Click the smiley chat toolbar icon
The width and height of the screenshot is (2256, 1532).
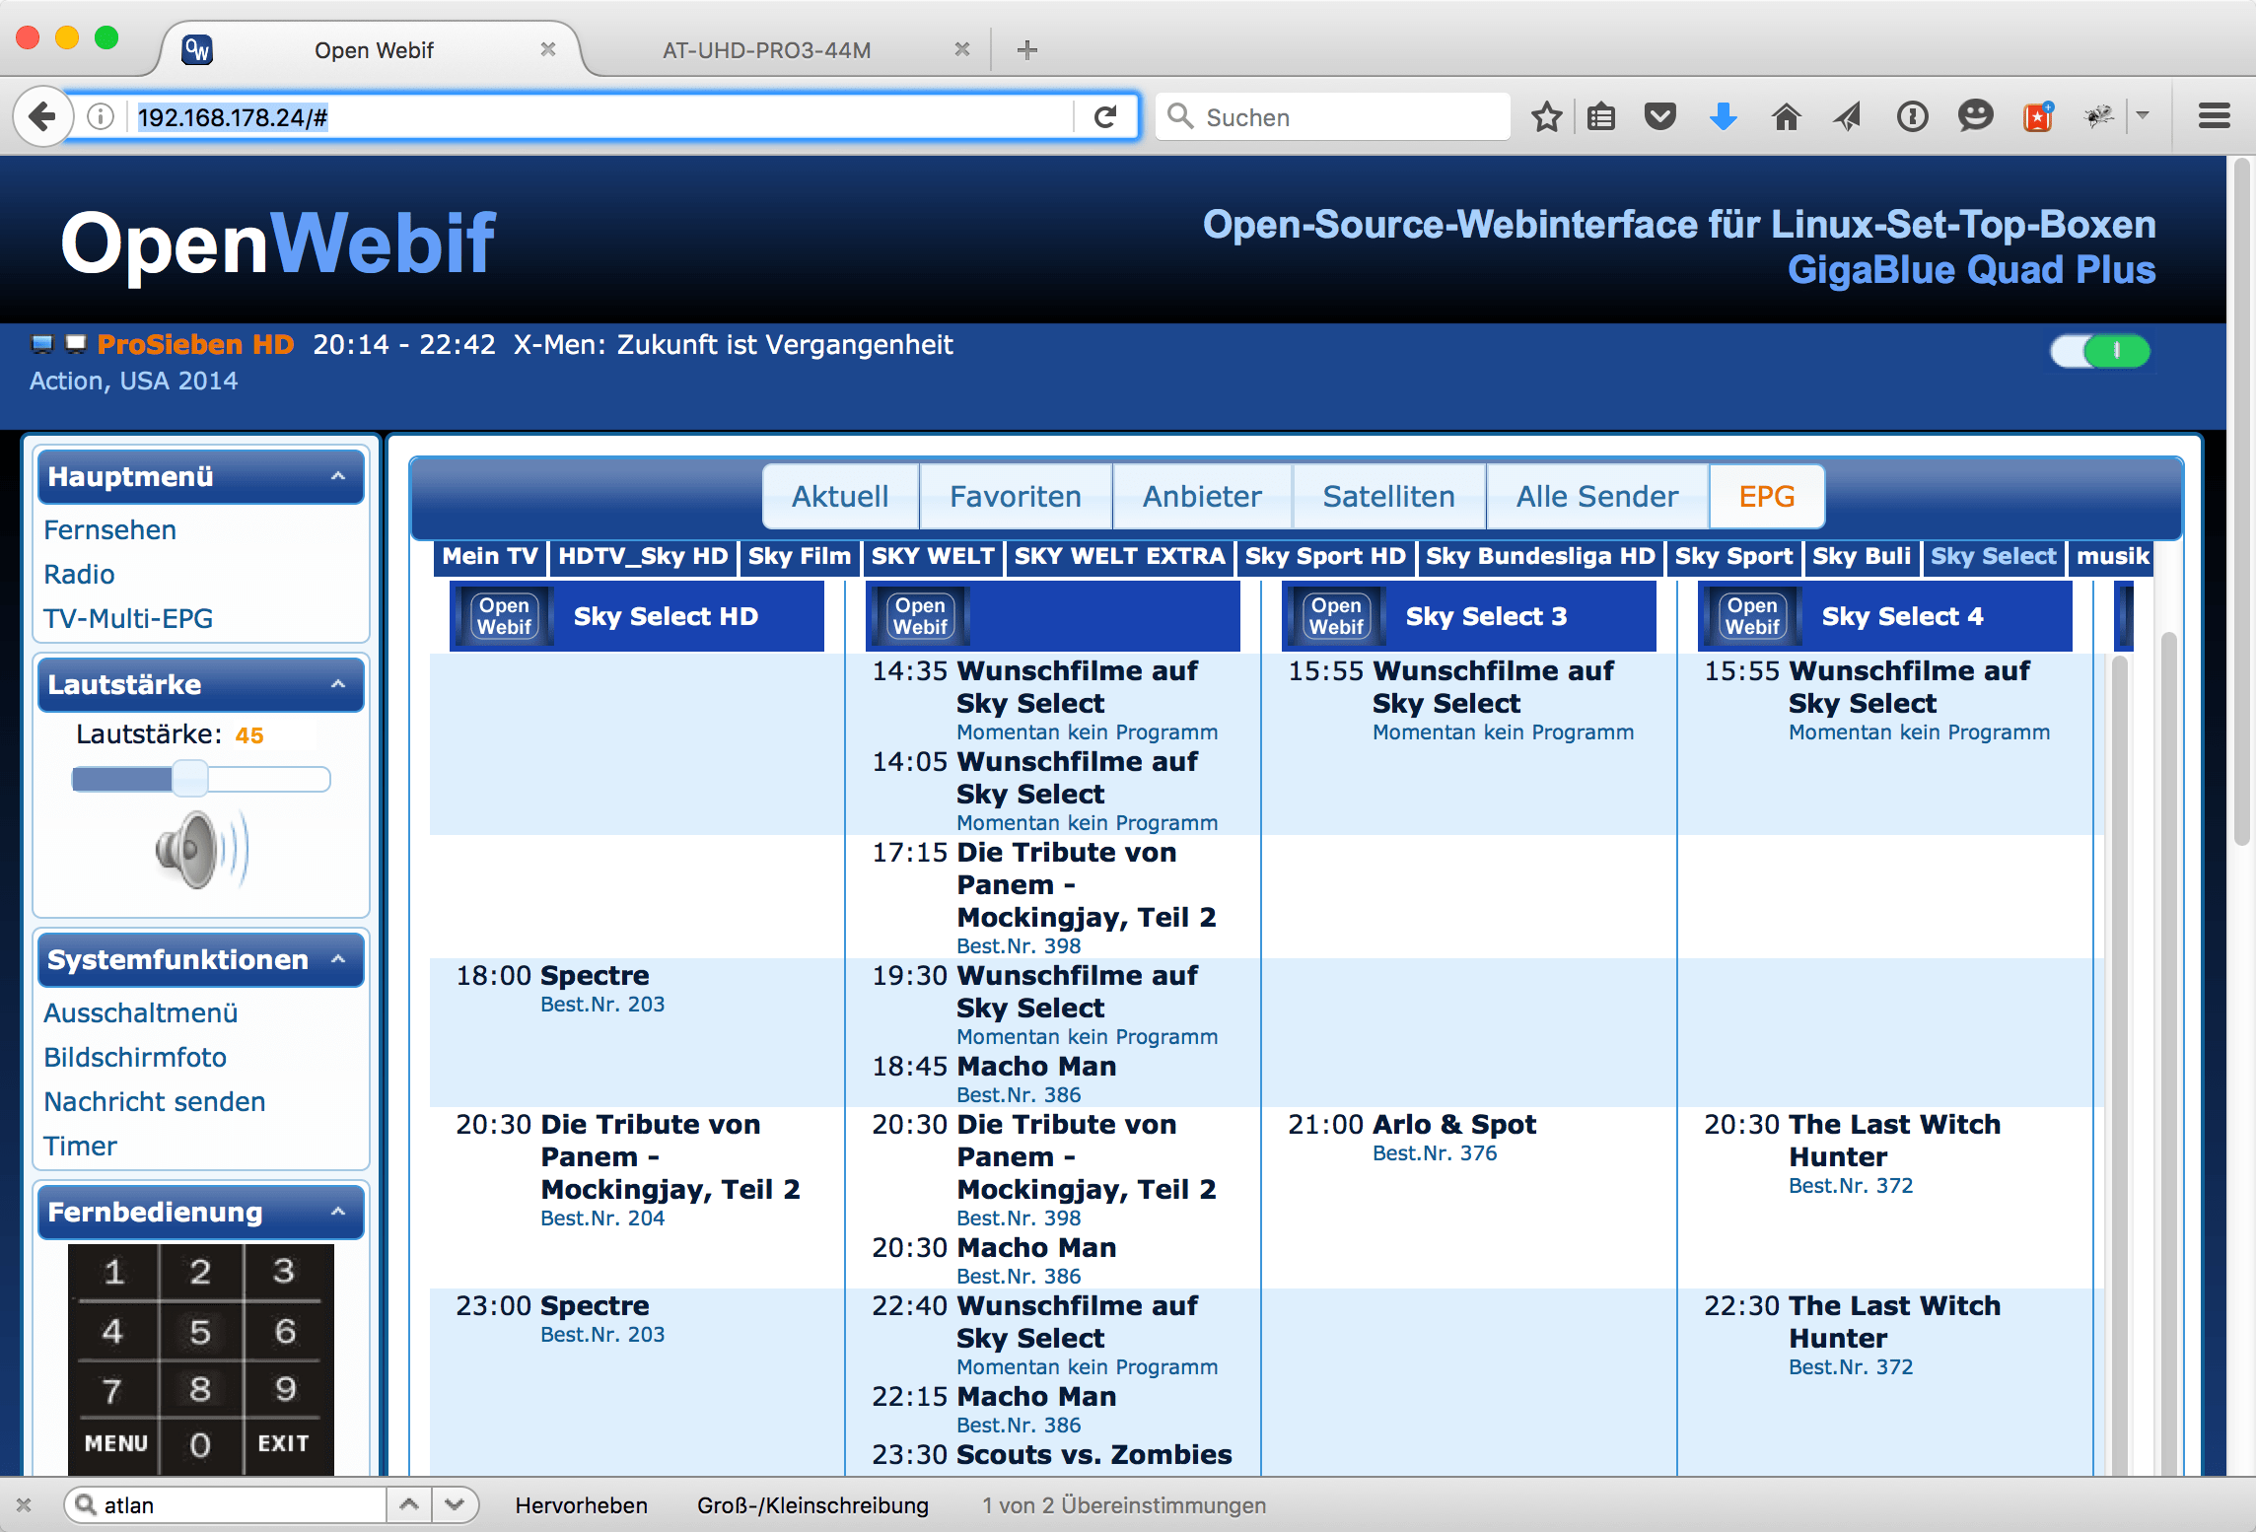pyautogui.click(x=1975, y=117)
